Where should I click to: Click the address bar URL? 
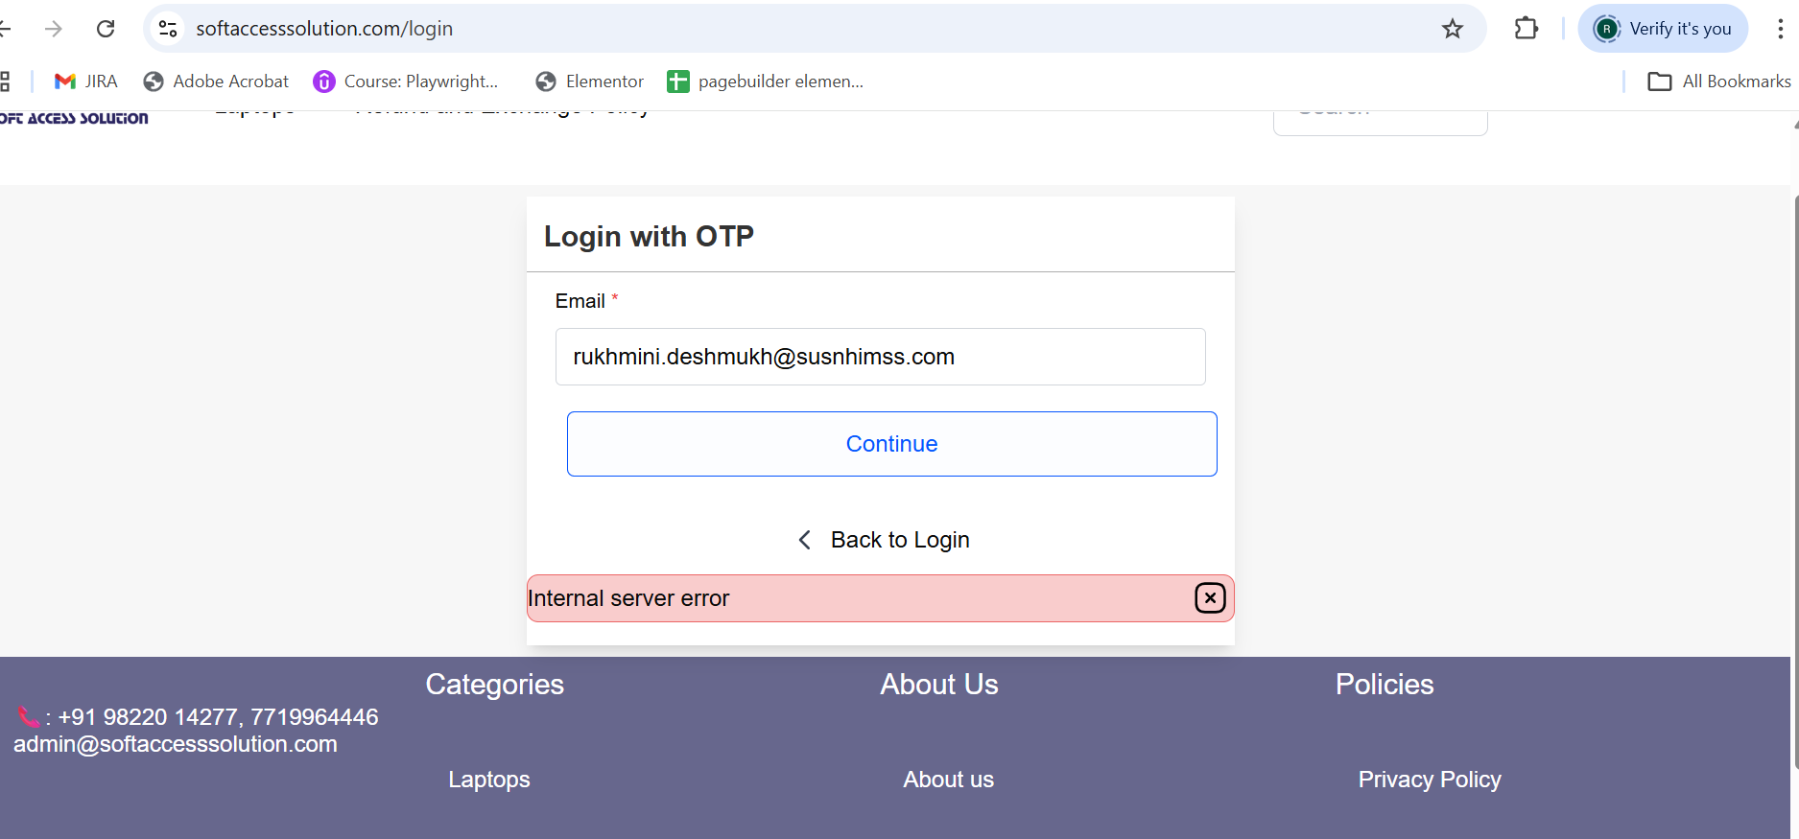click(x=324, y=29)
